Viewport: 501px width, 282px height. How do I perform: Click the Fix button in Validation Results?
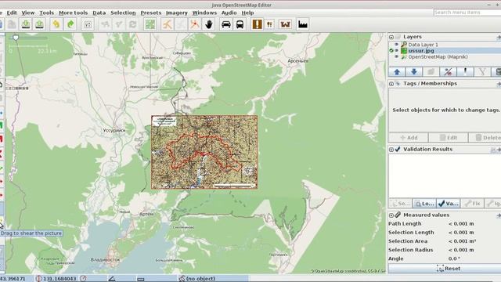pyautogui.click(x=472, y=204)
